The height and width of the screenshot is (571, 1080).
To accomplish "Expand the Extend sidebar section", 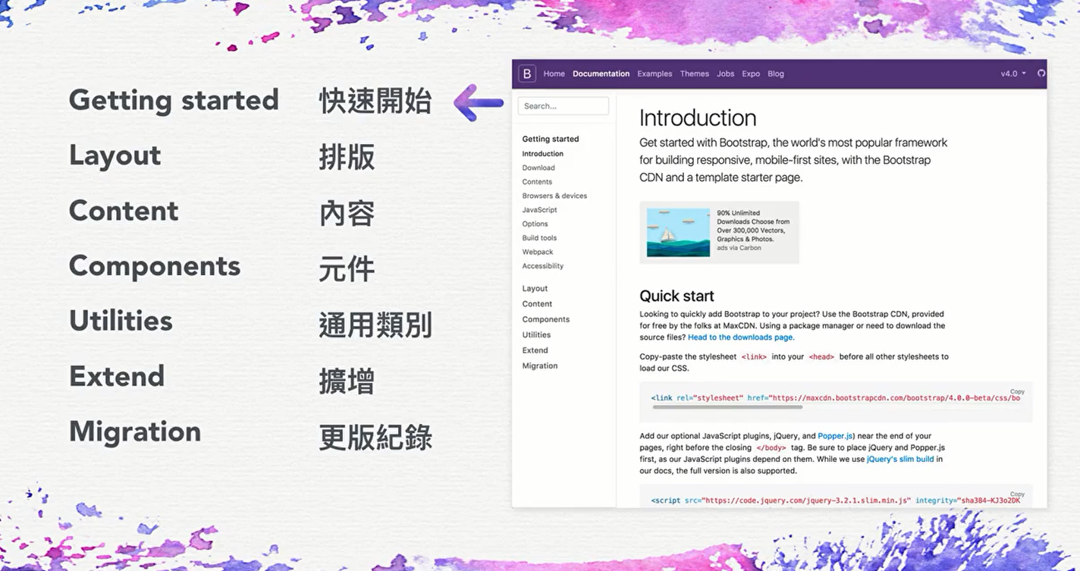I will coord(535,350).
